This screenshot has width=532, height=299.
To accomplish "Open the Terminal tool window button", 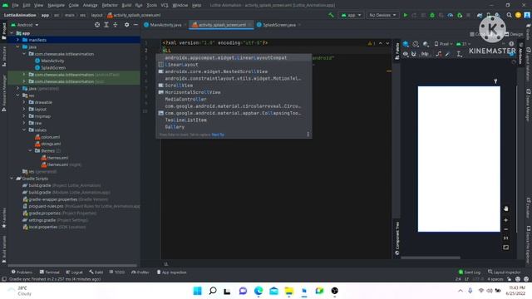I will (x=50, y=272).
